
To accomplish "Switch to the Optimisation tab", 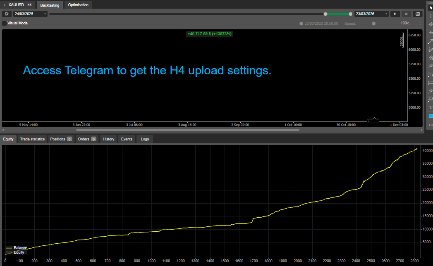I will (x=78, y=5).
